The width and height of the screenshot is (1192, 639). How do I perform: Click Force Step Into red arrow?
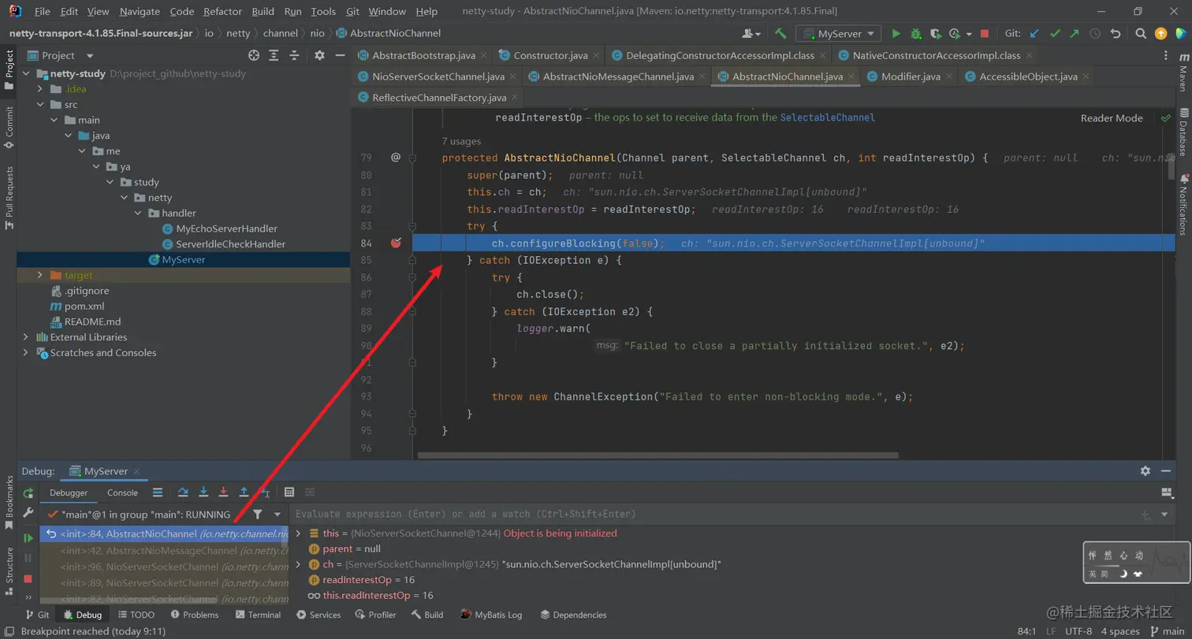223,492
